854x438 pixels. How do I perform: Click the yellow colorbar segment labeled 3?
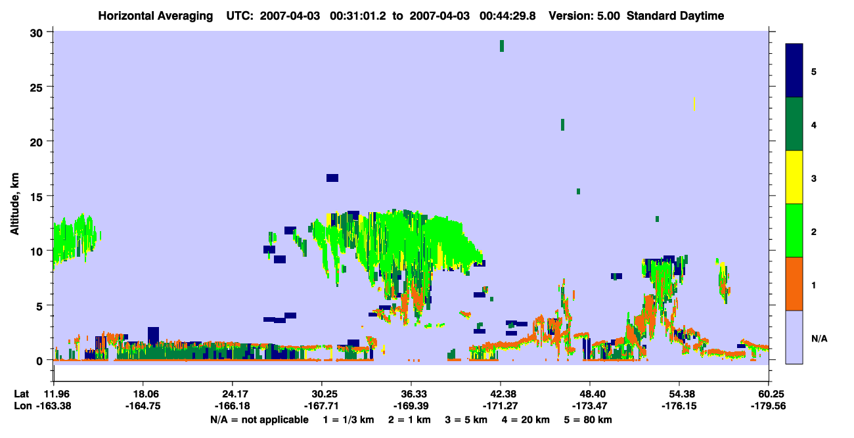[x=794, y=177]
